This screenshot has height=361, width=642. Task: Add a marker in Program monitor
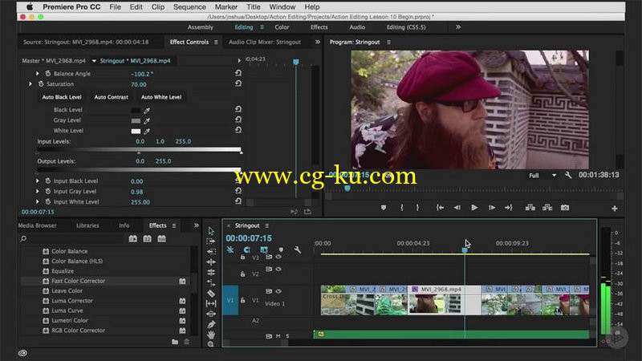click(384, 208)
